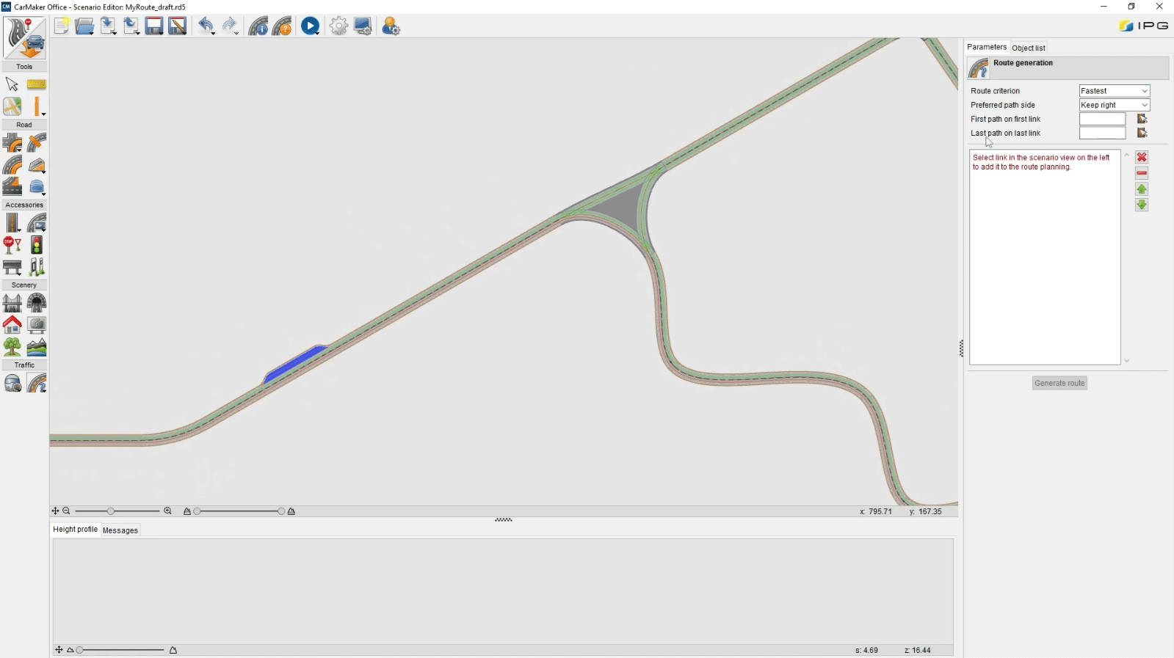Click the height profile zoom slider handle
The height and width of the screenshot is (658, 1174).
coord(80,650)
